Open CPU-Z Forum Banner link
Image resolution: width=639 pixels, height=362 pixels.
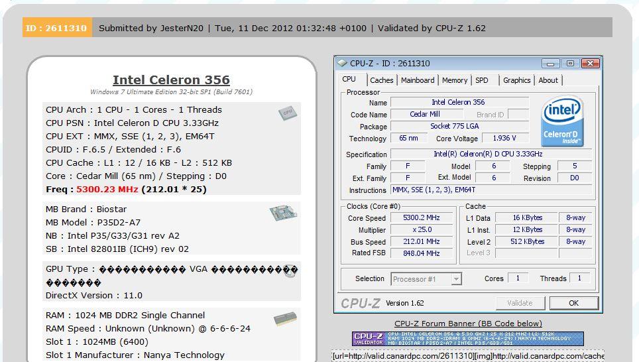[x=468, y=324]
